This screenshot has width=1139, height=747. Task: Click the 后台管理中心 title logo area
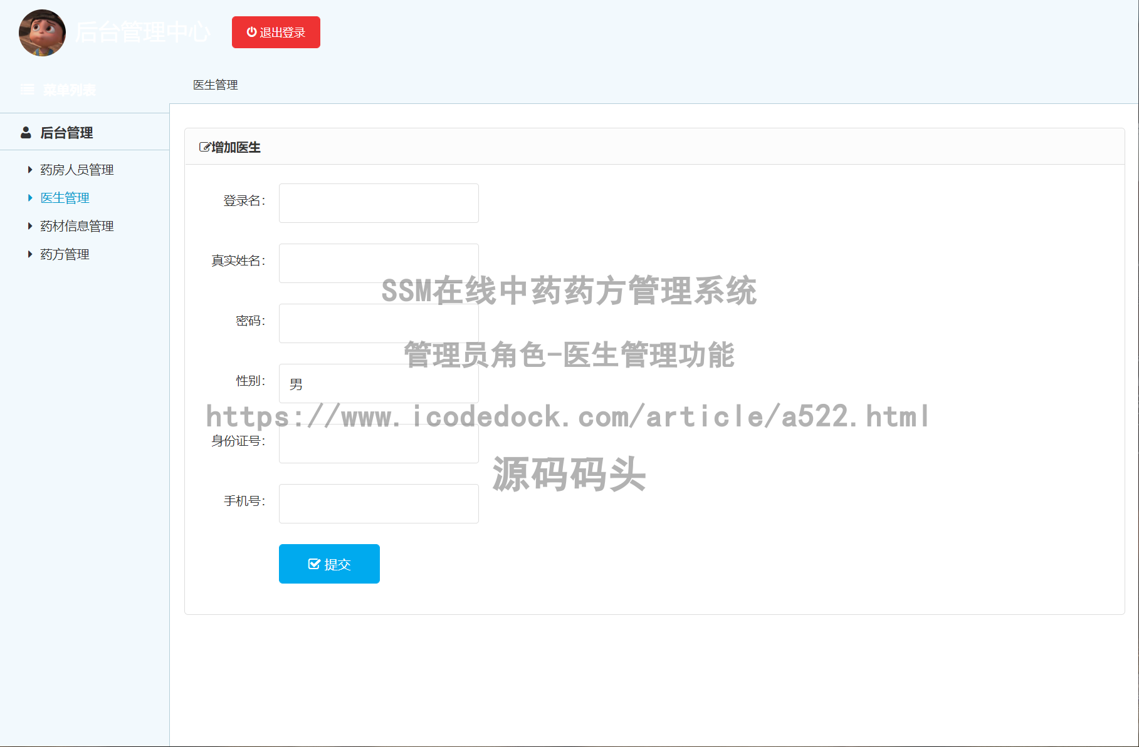[x=143, y=33]
